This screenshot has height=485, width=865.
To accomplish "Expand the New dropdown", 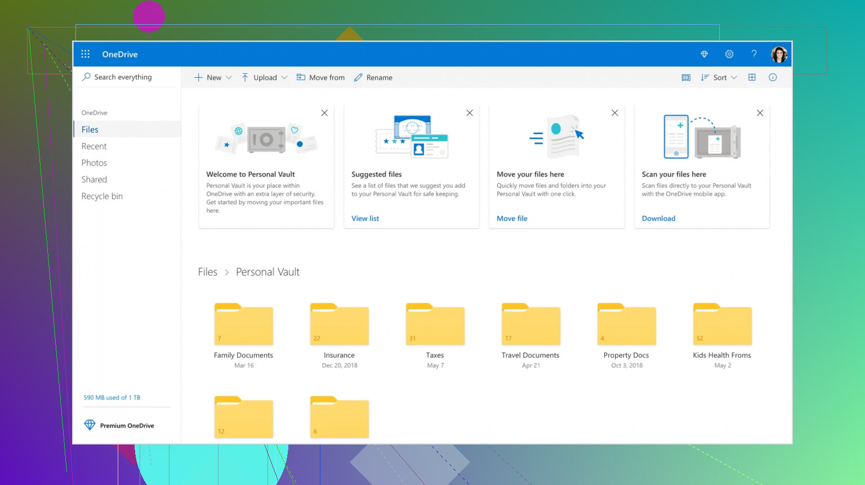I will 229,77.
